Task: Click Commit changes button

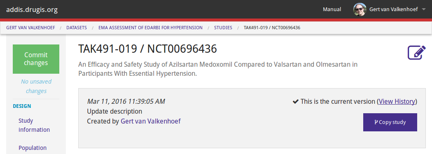Action: pos(36,59)
